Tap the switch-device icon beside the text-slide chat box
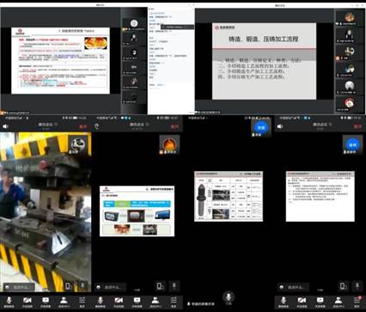The width and height of the screenshot is (366, 312). [344, 286]
